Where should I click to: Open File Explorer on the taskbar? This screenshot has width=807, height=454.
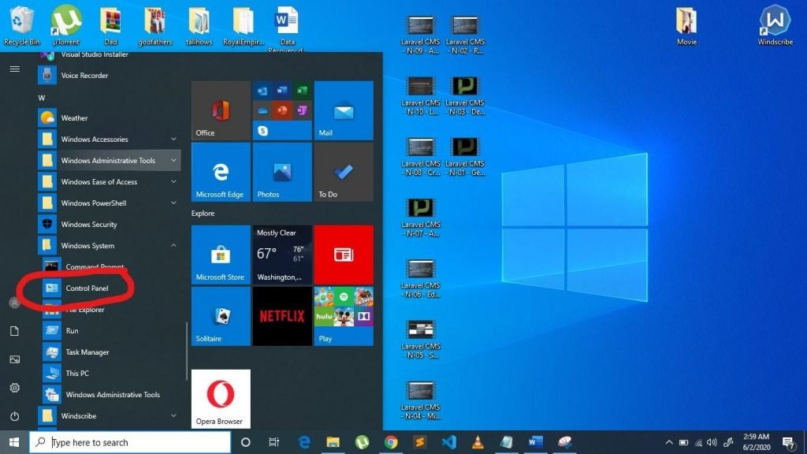[x=333, y=442]
